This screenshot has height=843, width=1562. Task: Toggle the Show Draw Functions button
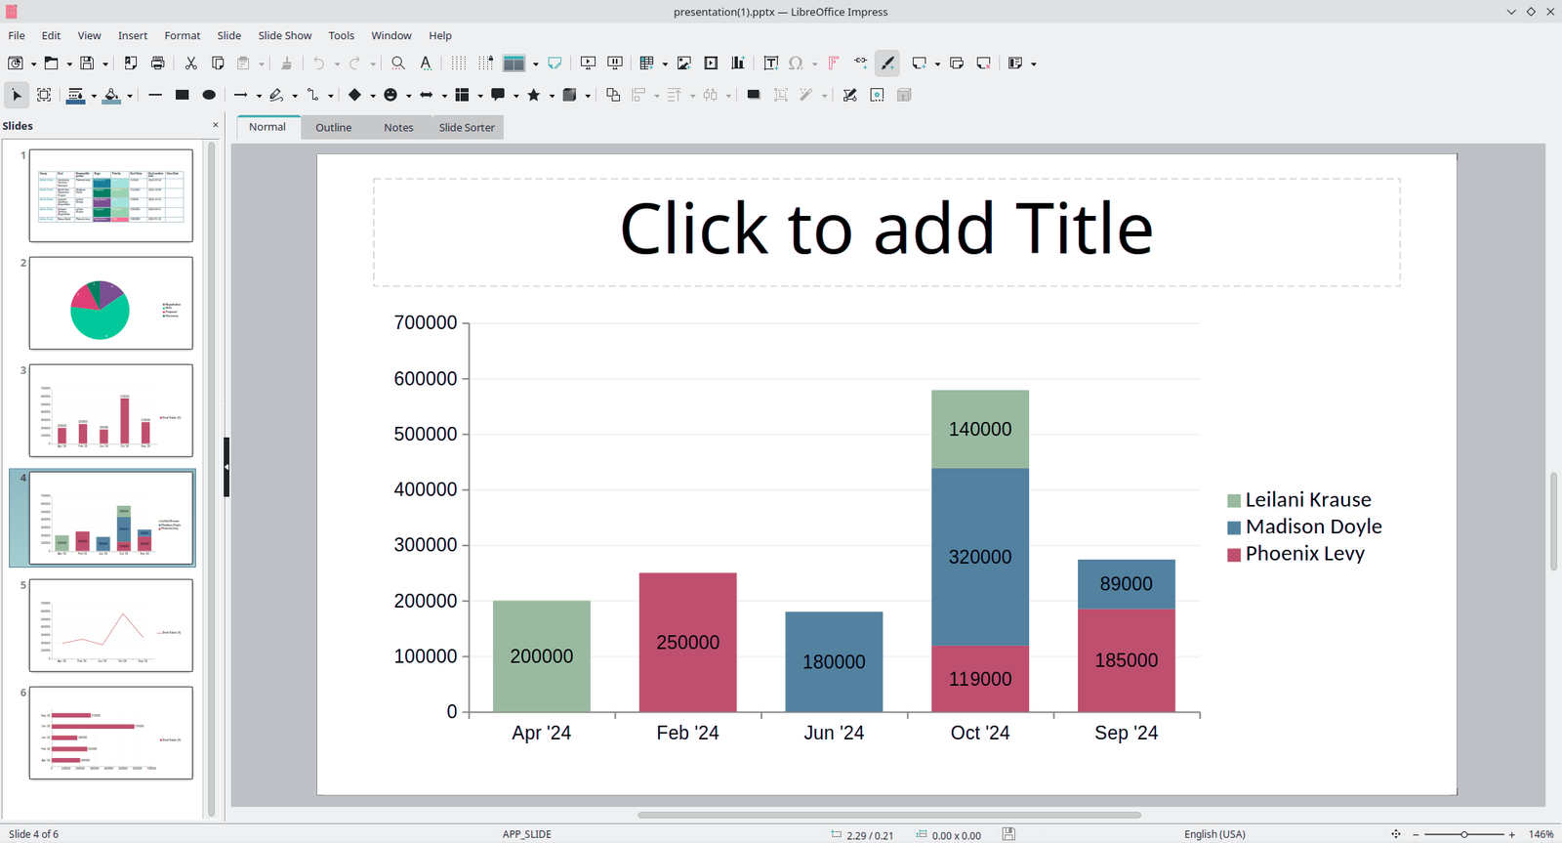887,63
